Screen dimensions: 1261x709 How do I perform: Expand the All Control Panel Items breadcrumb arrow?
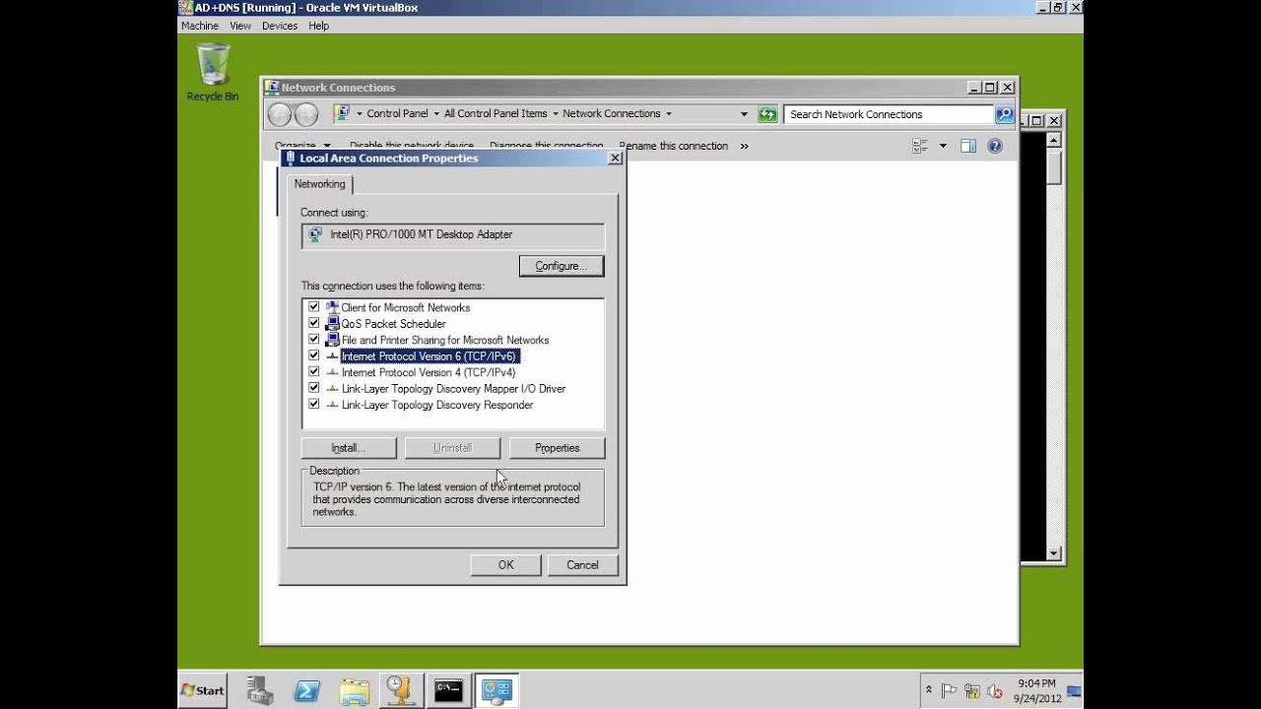tap(555, 114)
